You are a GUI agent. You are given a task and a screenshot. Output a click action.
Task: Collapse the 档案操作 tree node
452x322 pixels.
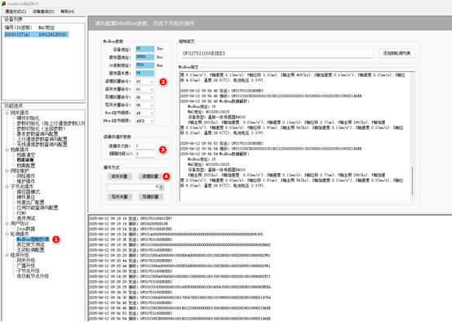pos(7,150)
